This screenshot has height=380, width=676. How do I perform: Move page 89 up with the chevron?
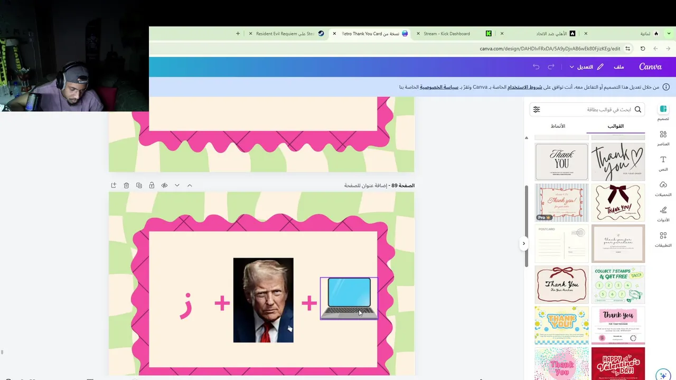coord(190,185)
